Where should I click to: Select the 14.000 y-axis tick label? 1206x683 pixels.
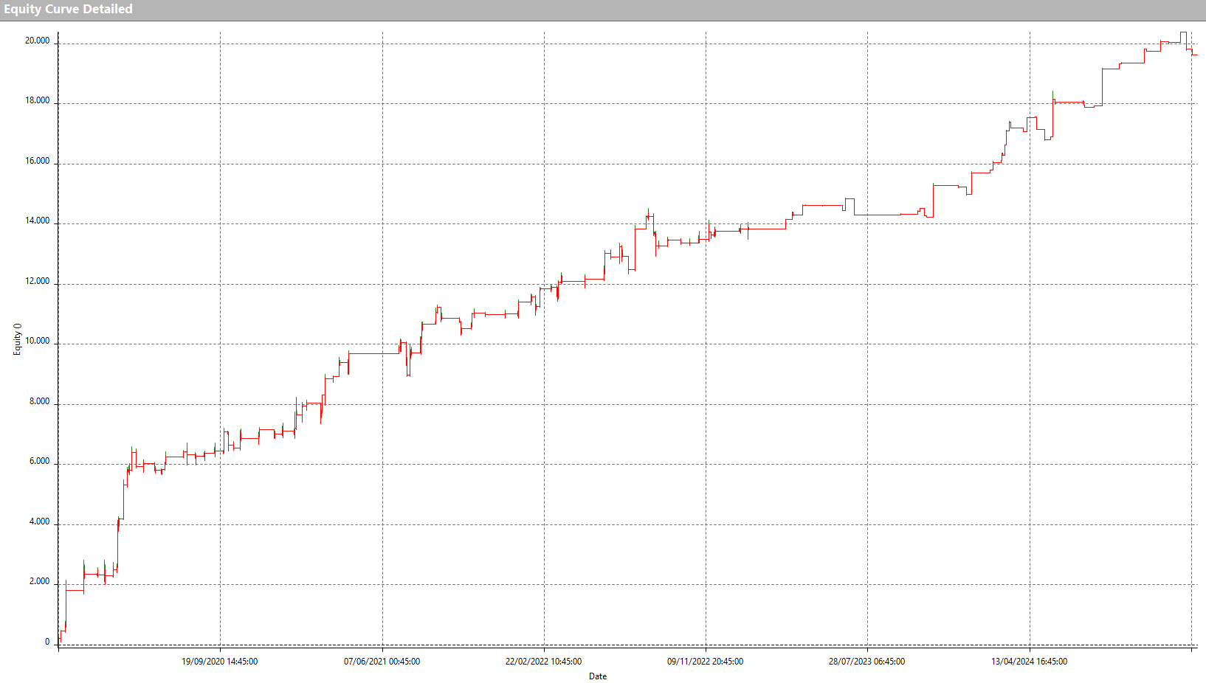point(38,221)
